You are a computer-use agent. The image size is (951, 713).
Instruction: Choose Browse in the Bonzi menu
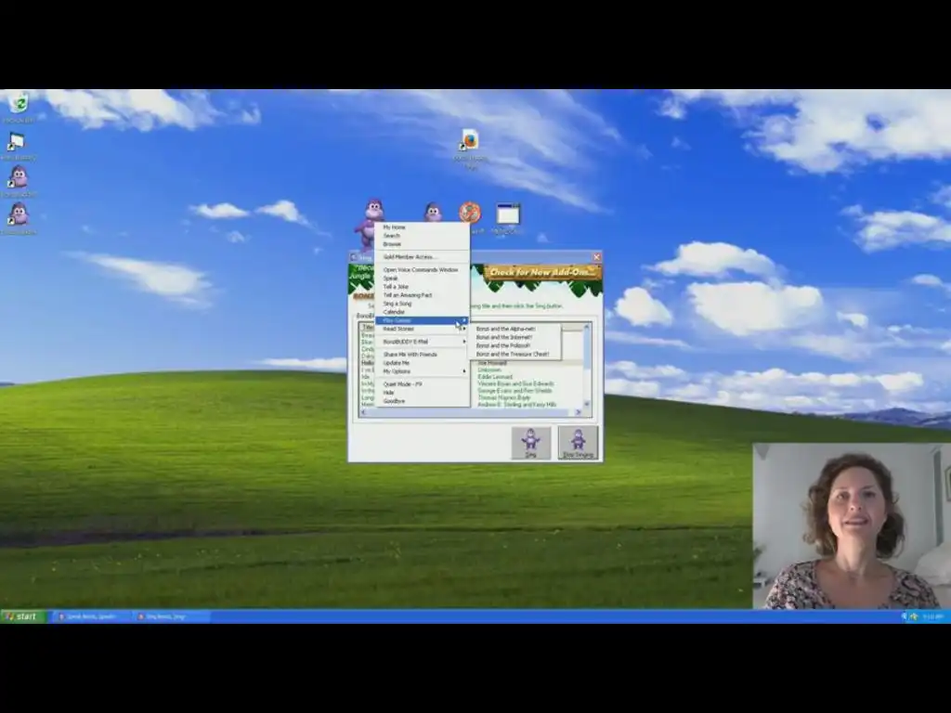423,244
